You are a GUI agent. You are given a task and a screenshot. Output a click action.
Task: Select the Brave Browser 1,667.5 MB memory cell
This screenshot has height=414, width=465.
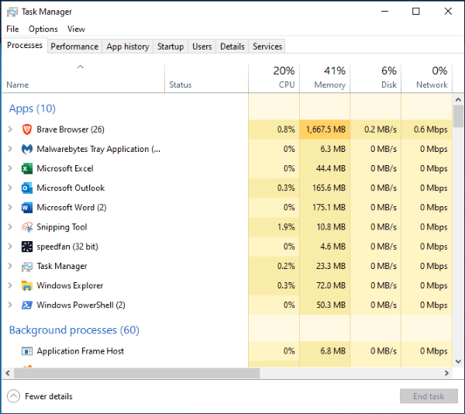click(x=325, y=129)
